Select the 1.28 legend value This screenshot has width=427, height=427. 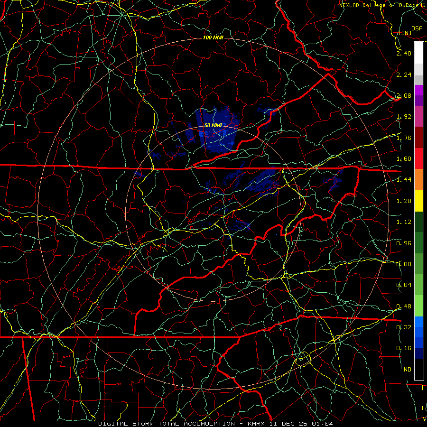tap(404, 201)
